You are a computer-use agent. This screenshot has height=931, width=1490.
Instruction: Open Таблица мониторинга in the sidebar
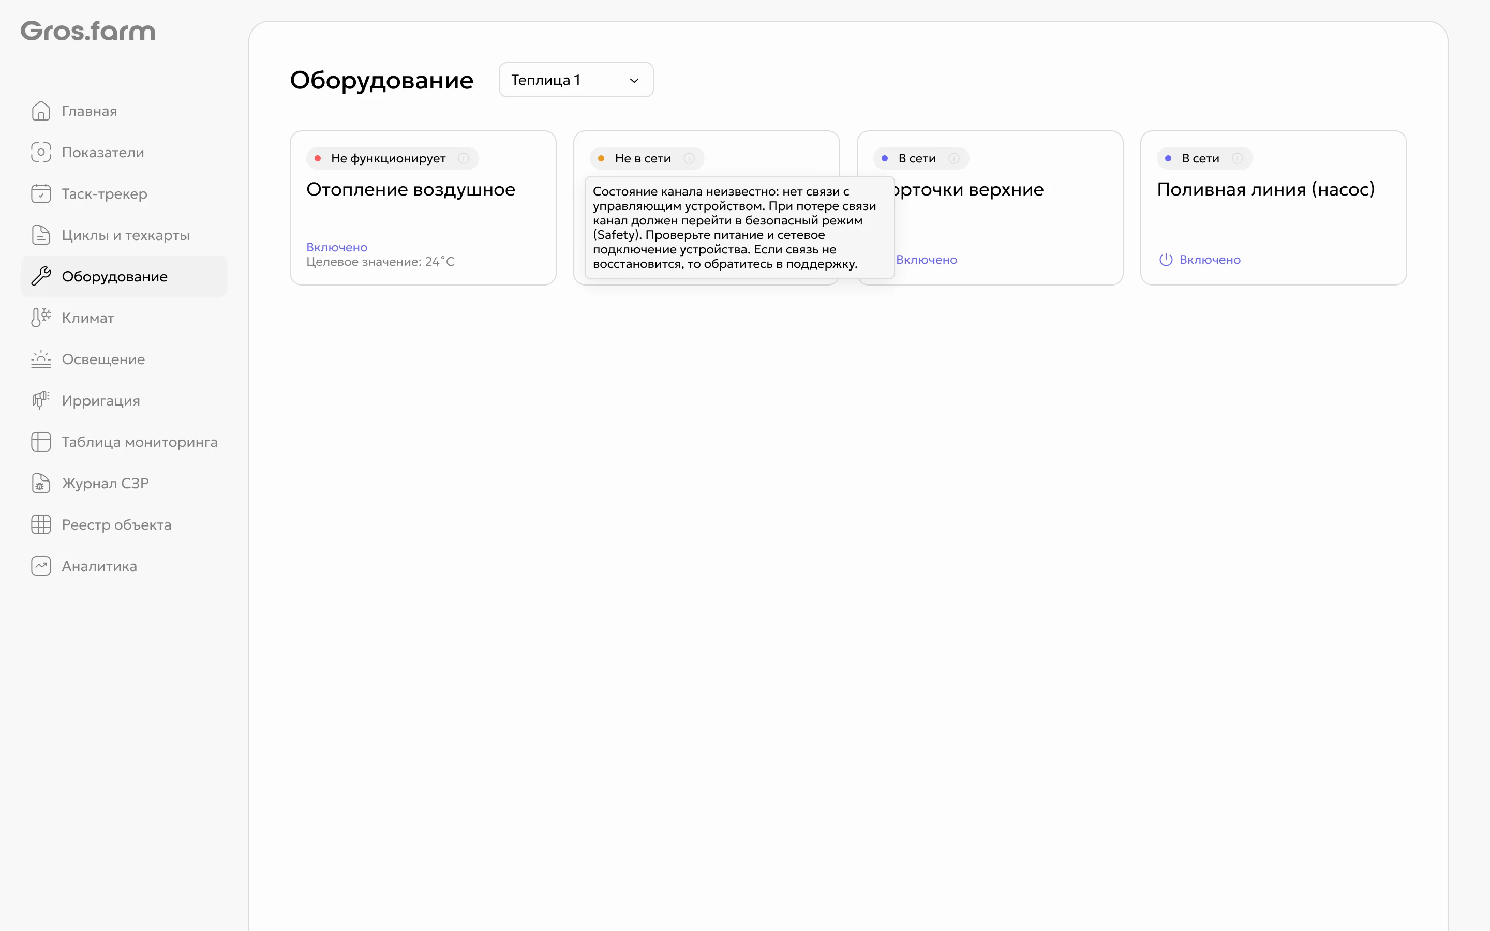coord(124,442)
